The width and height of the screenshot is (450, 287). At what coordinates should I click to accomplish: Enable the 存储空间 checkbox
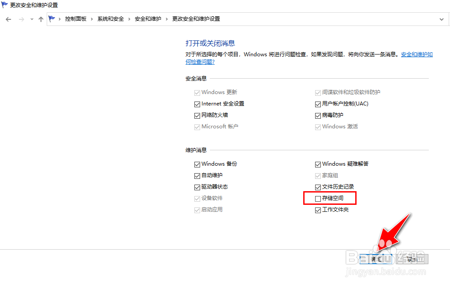click(318, 199)
